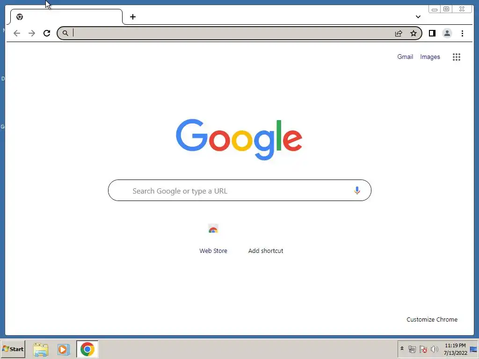Click the magnifier icon in address bar
Screen dimensions: 479x359
tap(65, 33)
